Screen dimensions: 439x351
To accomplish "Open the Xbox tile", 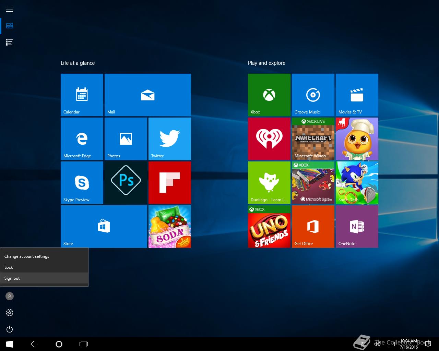I will pos(269,95).
